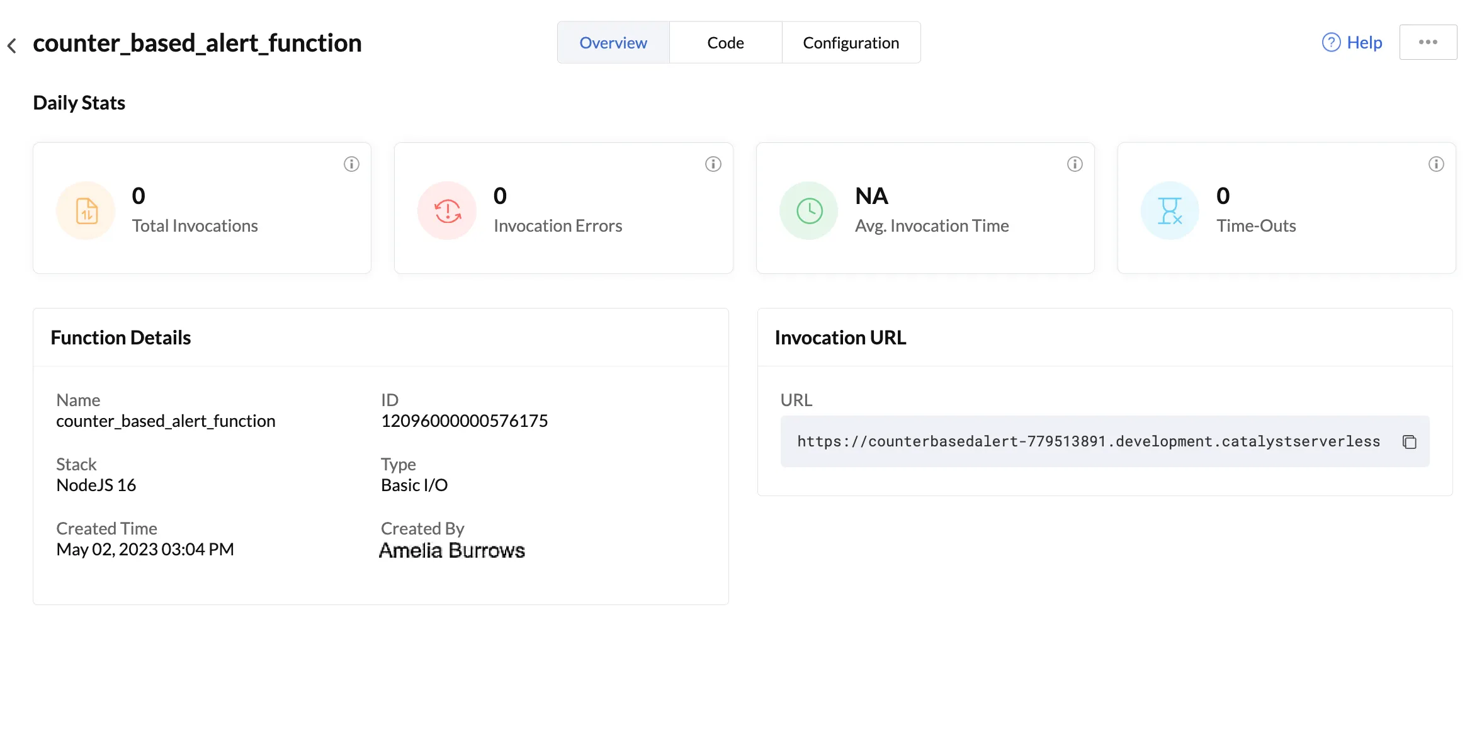Click the green clock invocation time icon
Screen dimensions: 1477x748
pyautogui.click(x=809, y=211)
